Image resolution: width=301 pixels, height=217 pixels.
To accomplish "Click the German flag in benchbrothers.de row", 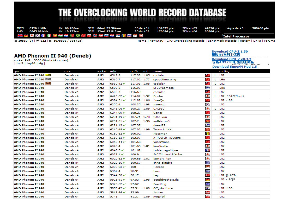I will click(x=208, y=180).
